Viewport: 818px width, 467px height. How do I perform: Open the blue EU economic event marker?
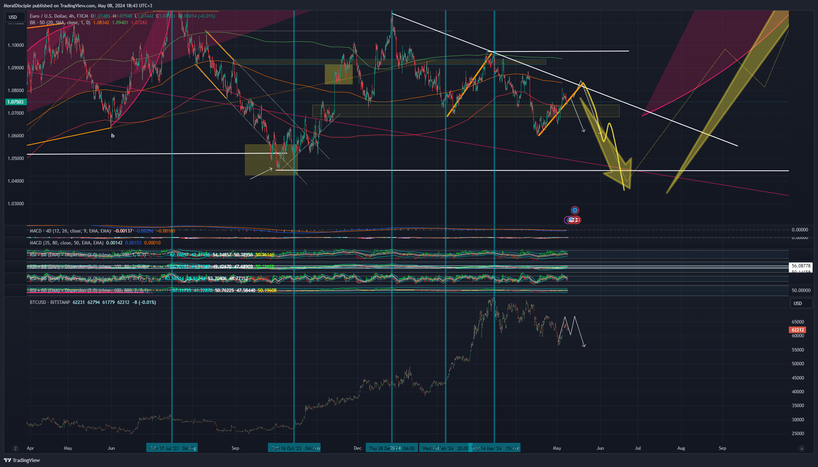click(x=575, y=210)
